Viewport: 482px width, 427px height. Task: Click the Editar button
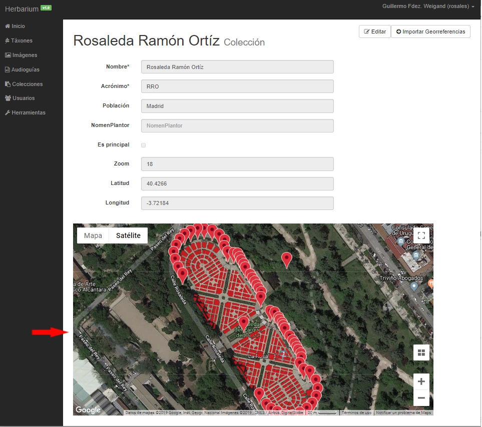[374, 31]
